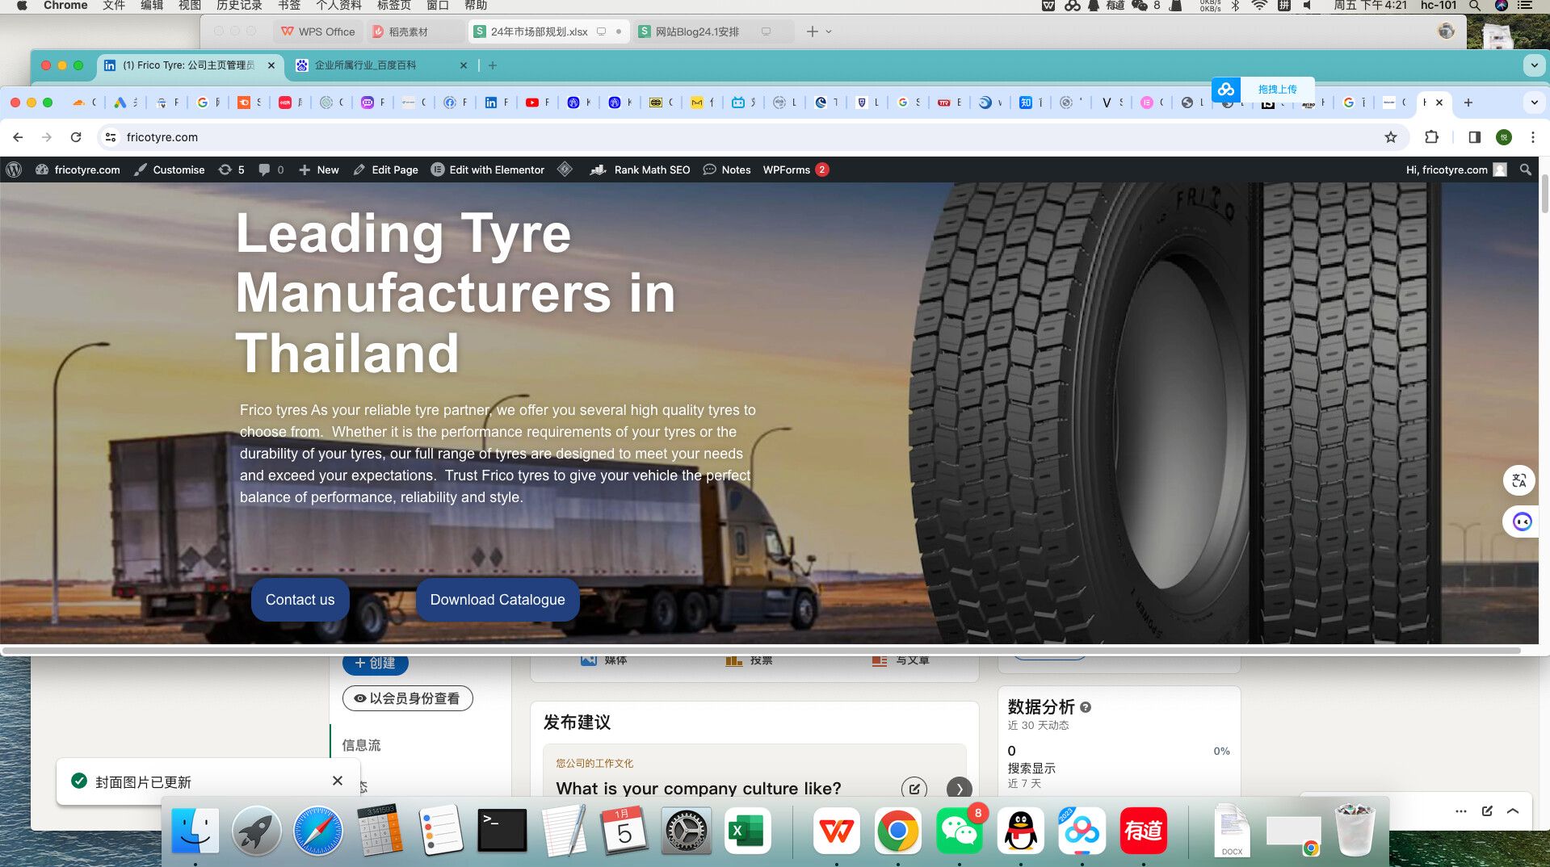Open the 24年市场部规划.xlsx WPS tab

coord(549,31)
